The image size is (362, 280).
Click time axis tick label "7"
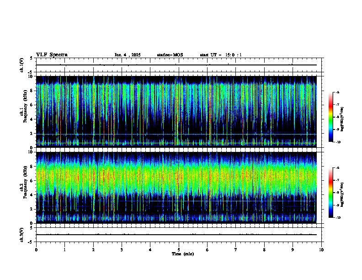pos(236,250)
